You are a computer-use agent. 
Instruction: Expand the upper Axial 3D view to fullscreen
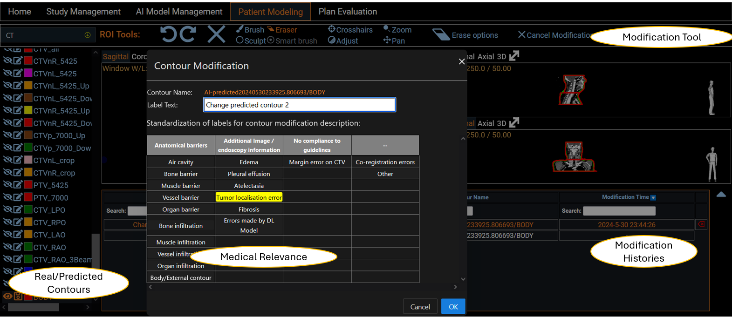click(514, 56)
